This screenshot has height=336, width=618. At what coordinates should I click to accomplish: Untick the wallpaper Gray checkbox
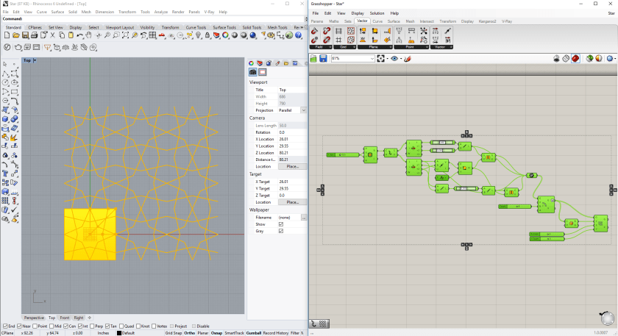click(x=281, y=231)
